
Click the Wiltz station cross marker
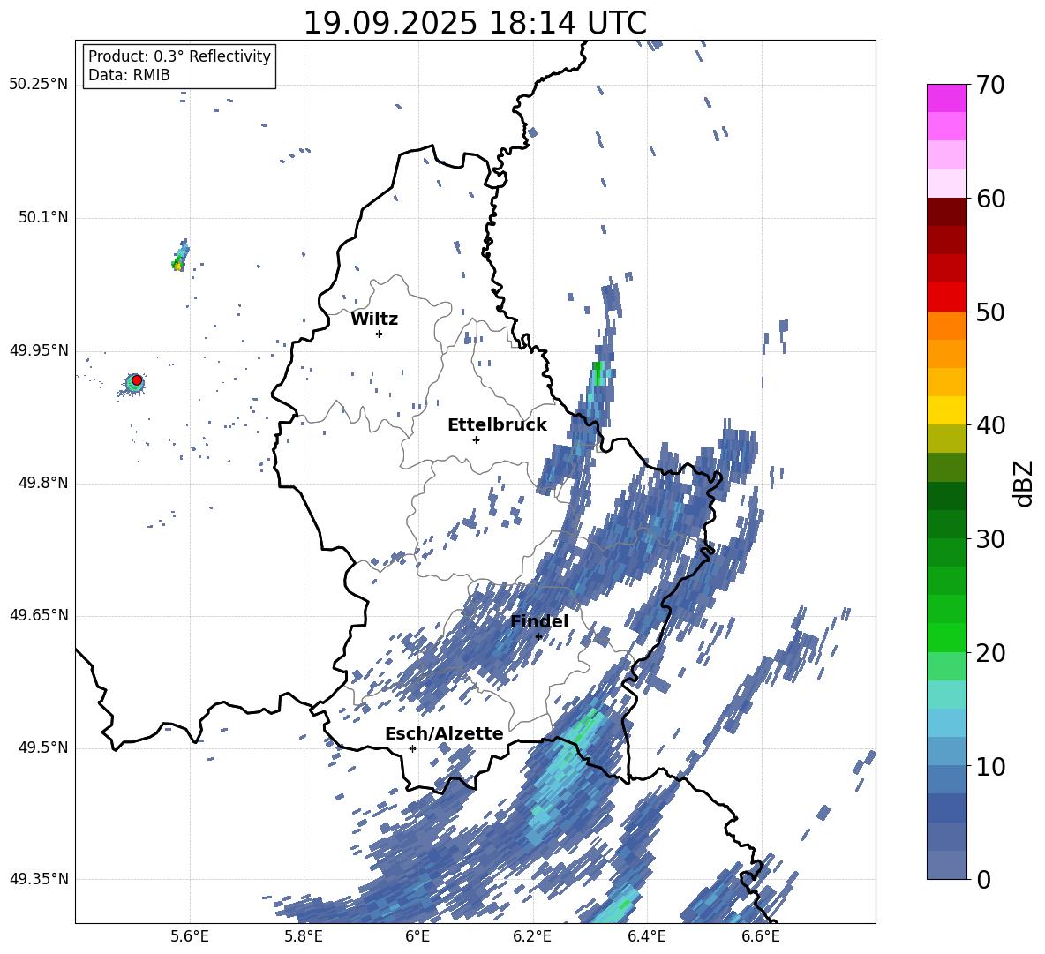tap(379, 334)
